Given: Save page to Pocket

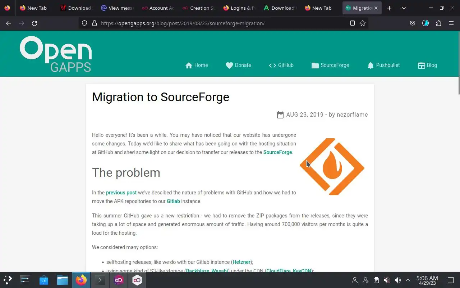Looking at the screenshot, I should 413,23.
